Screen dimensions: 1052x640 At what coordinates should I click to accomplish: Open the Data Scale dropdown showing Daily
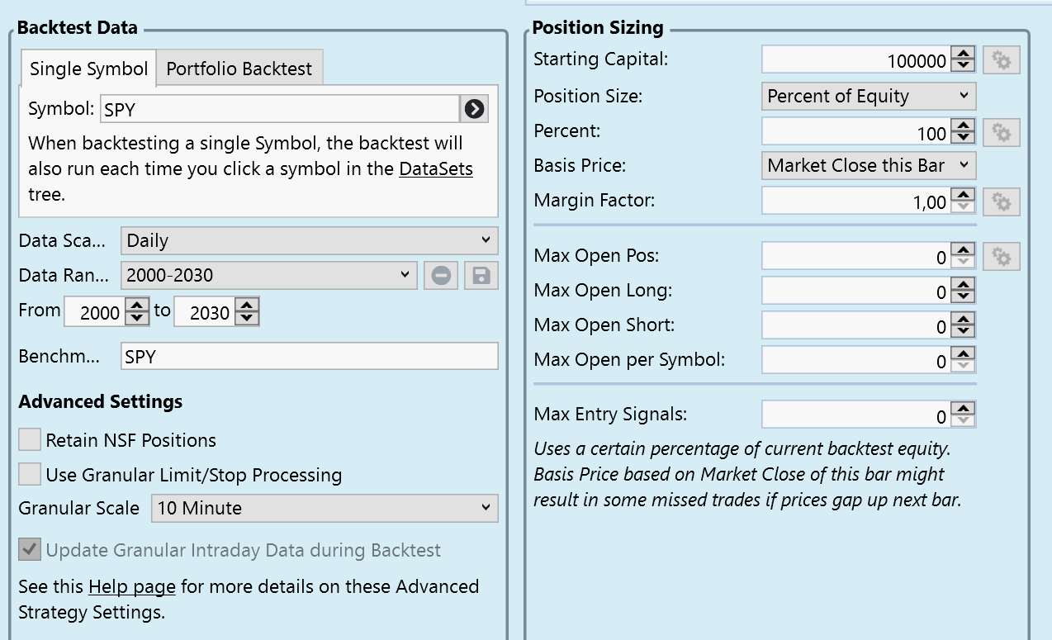pos(309,241)
